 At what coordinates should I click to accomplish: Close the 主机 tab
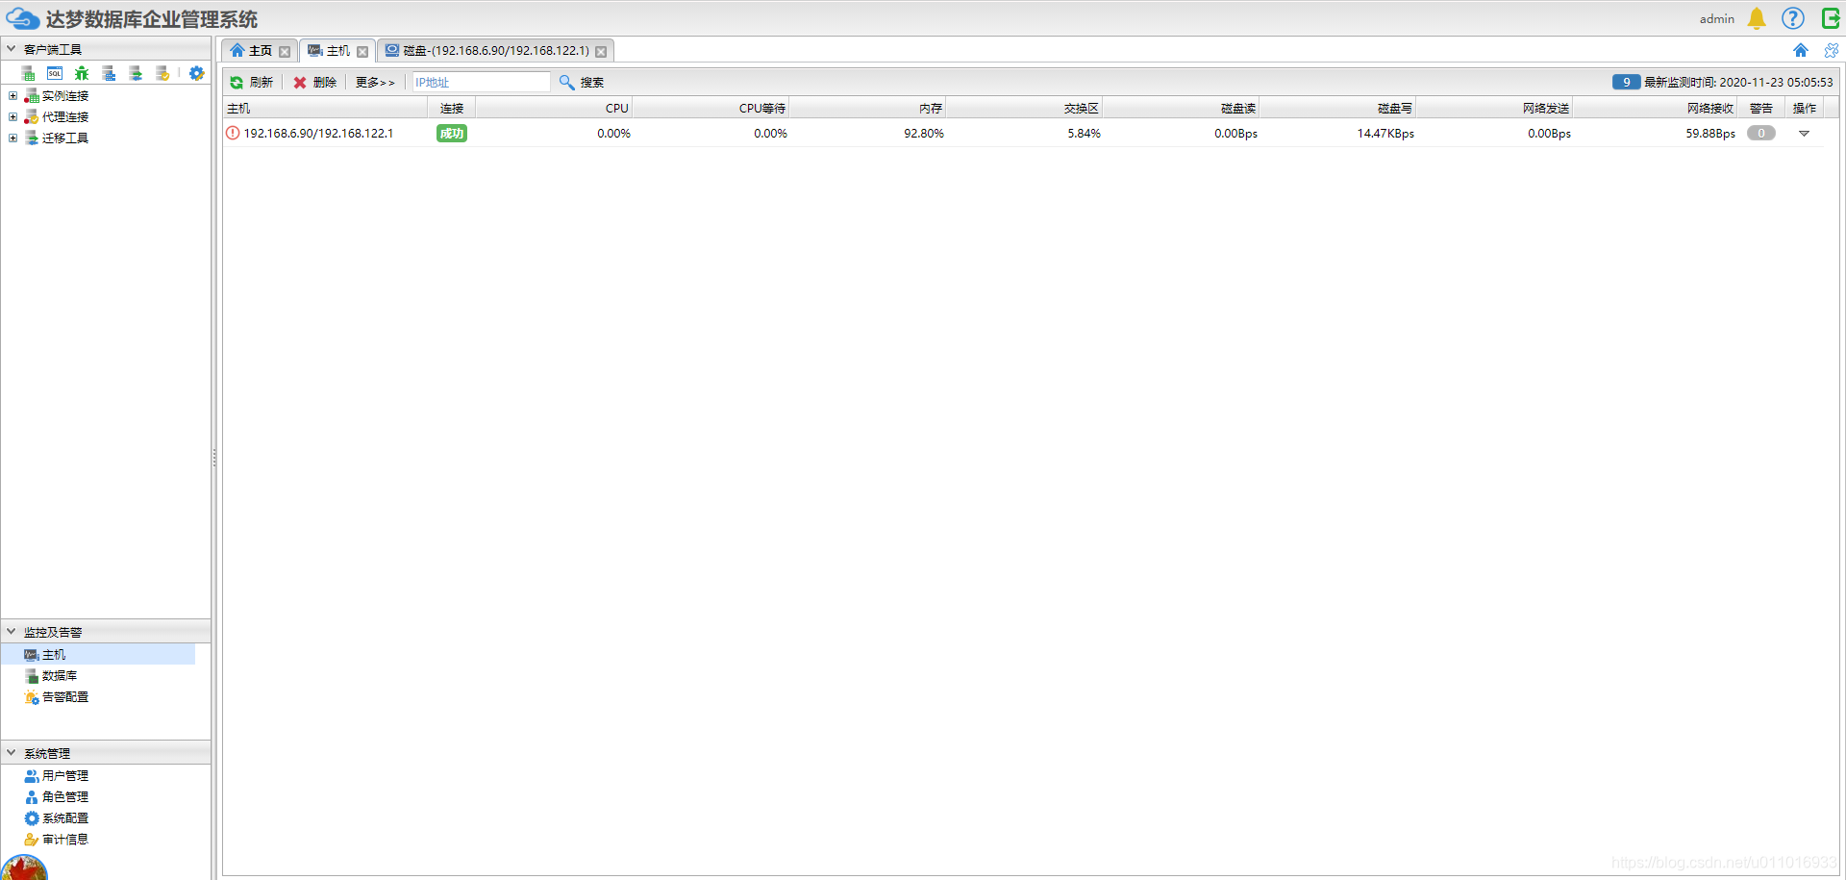(x=362, y=52)
